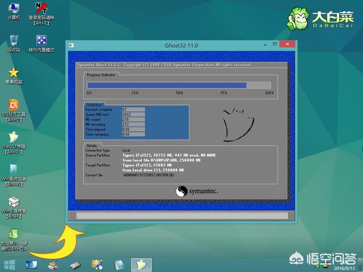This screenshot has height=272, width=363.
Task: Click the Symantec Ghost copyright header line
Action: click(164, 65)
